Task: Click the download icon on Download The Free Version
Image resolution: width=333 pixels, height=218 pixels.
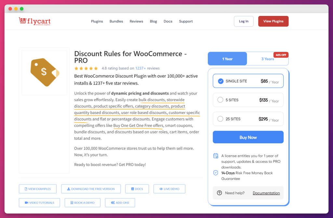Action: tap(69, 188)
